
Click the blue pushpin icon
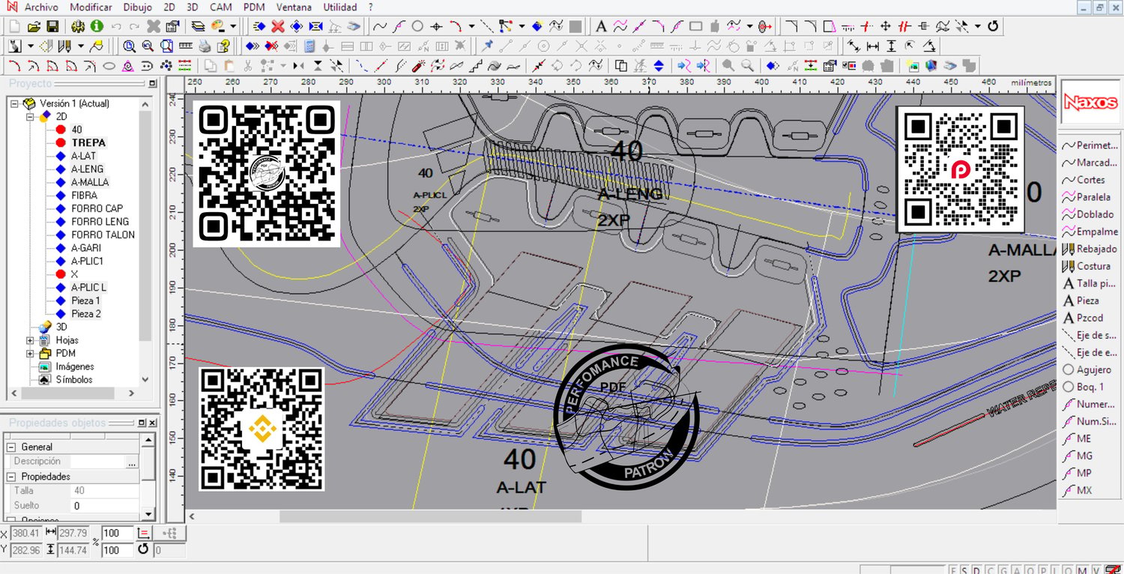[488, 46]
